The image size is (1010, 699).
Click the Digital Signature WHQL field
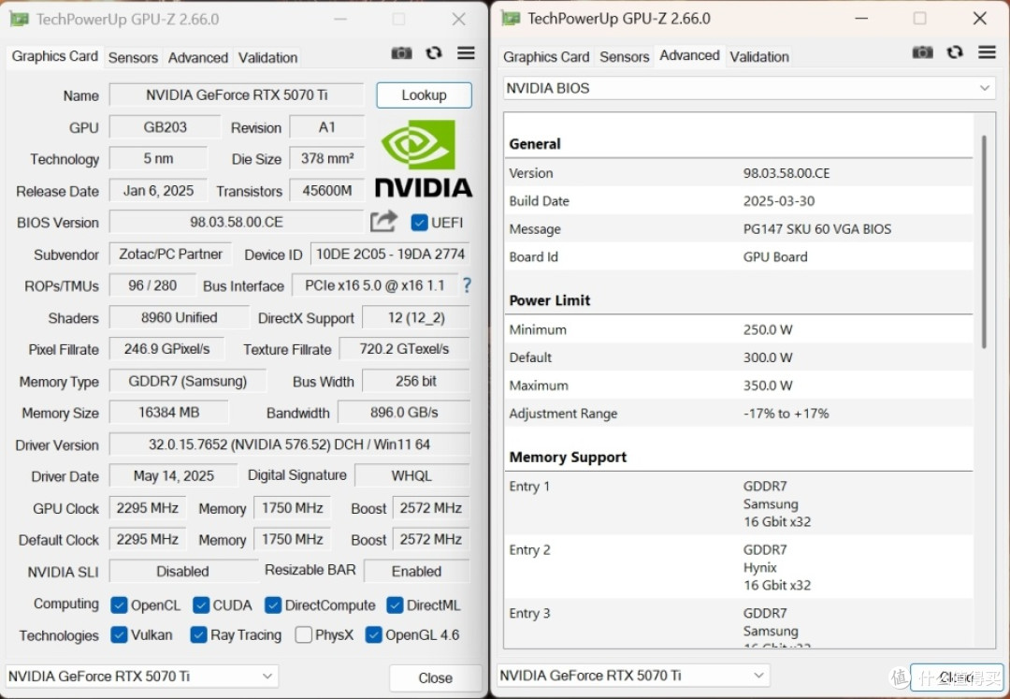pos(411,476)
